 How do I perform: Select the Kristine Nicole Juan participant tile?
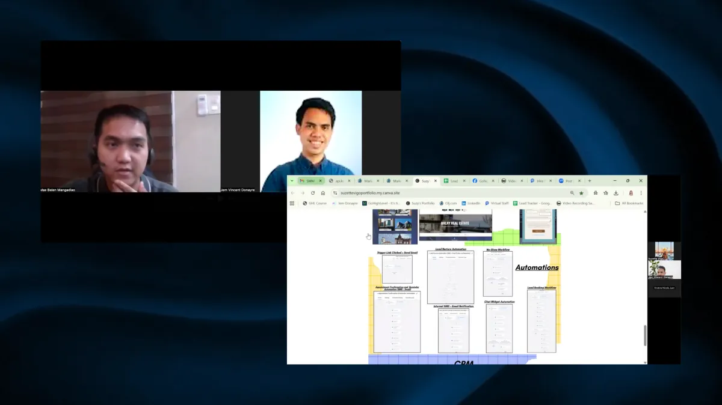pyautogui.click(x=664, y=288)
